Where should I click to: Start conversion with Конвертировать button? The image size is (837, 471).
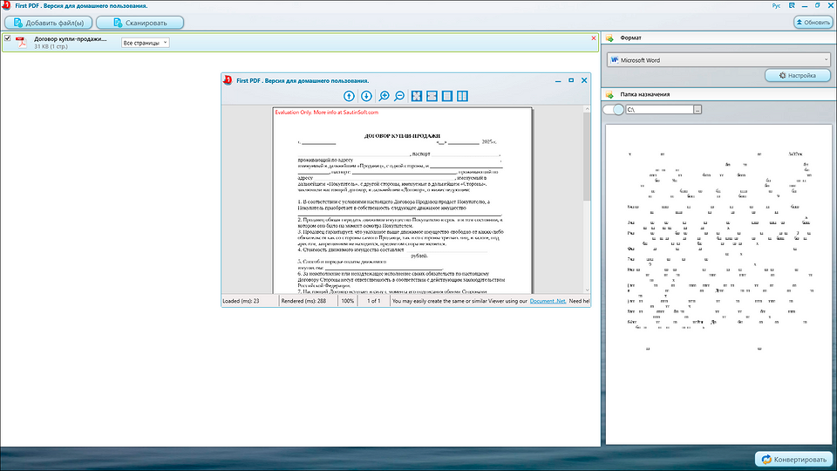click(x=793, y=460)
